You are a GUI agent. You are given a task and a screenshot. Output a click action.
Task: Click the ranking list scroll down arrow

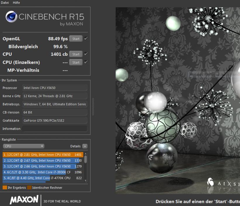click(x=86, y=181)
